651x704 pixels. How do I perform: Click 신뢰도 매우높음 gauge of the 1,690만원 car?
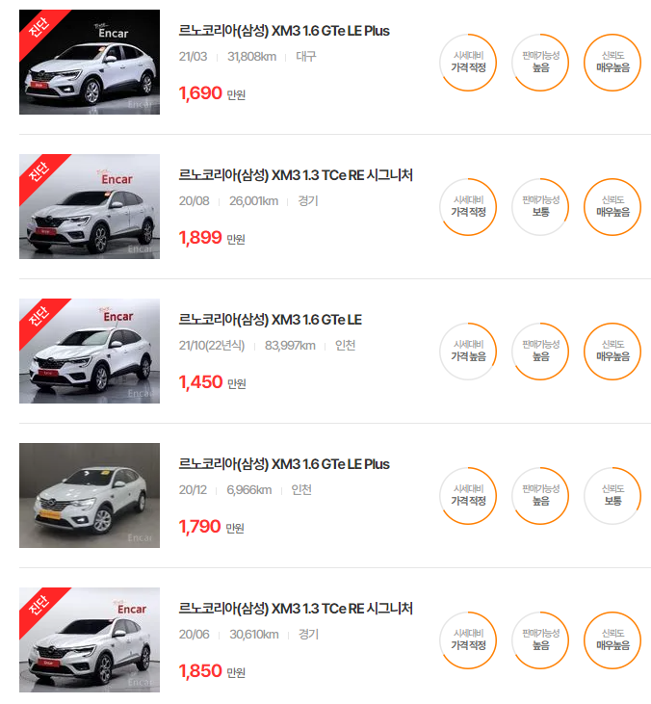(612, 63)
